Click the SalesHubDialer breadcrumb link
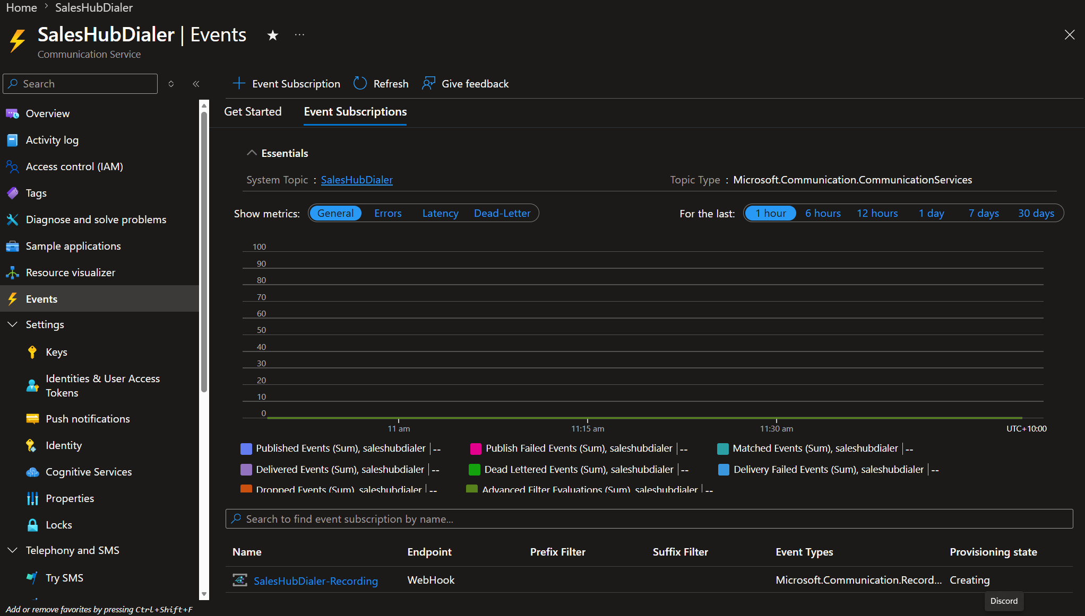This screenshot has width=1085, height=616. click(94, 7)
